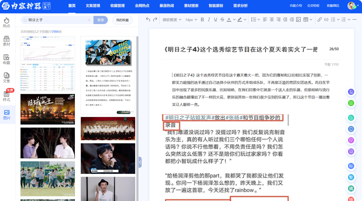This screenshot has width=362, height=201.
Task: Click the green round document button
Action: (351, 103)
